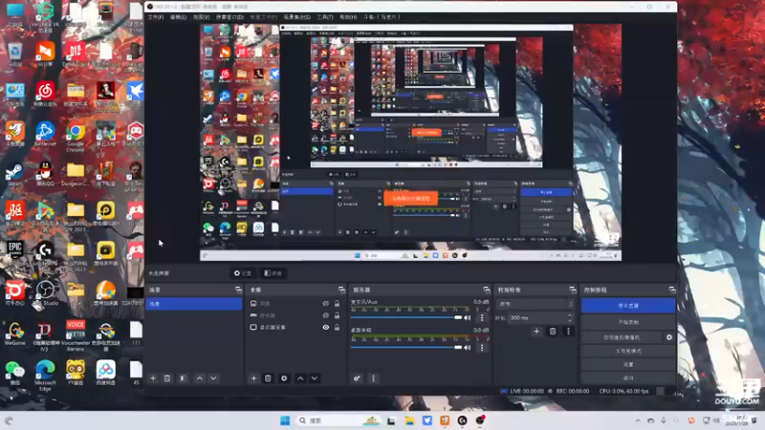The width and height of the screenshot is (765, 430).
Task: Open Help menu in OBS
Action: [348, 17]
